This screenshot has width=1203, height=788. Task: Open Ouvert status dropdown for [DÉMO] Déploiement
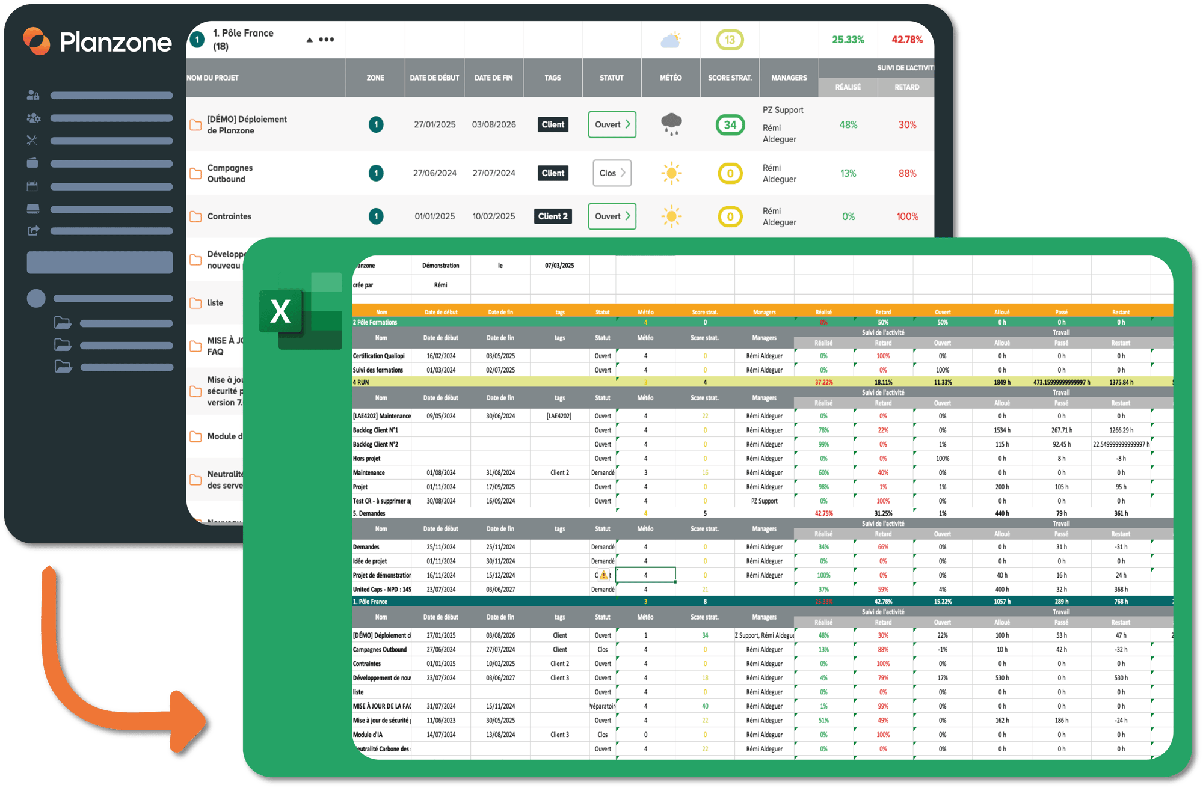[x=612, y=124]
